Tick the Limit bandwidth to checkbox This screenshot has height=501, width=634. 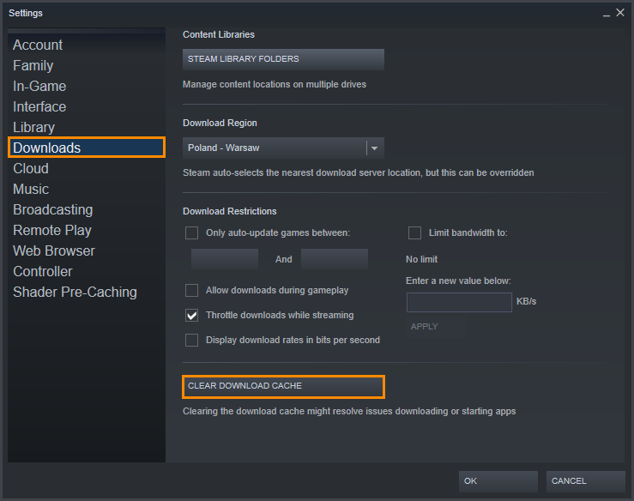click(414, 232)
